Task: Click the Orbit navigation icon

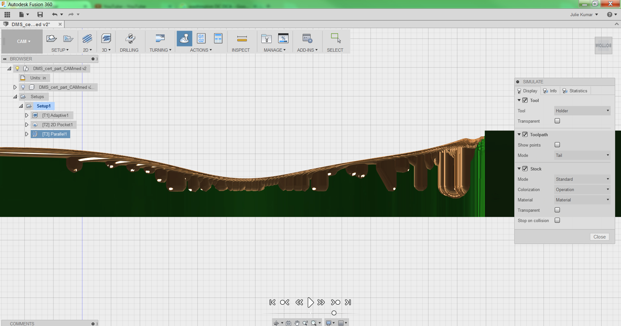Action: [x=276, y=323]
